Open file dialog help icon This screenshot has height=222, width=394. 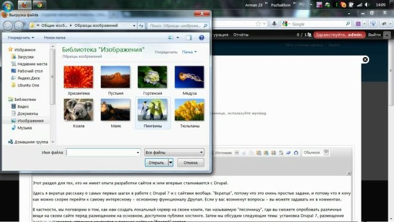coord(201,38)
